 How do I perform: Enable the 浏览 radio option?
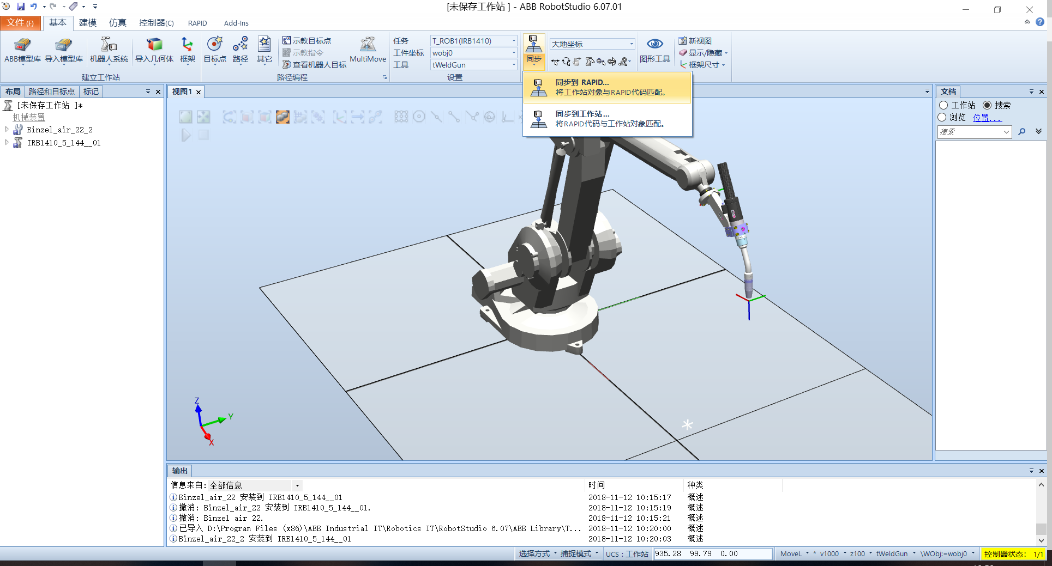tap(942, 117)
